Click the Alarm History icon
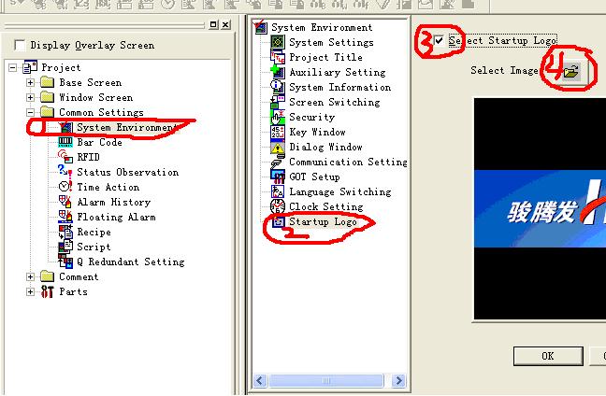Screen dimensions: 606x396 tap(65, 203)
